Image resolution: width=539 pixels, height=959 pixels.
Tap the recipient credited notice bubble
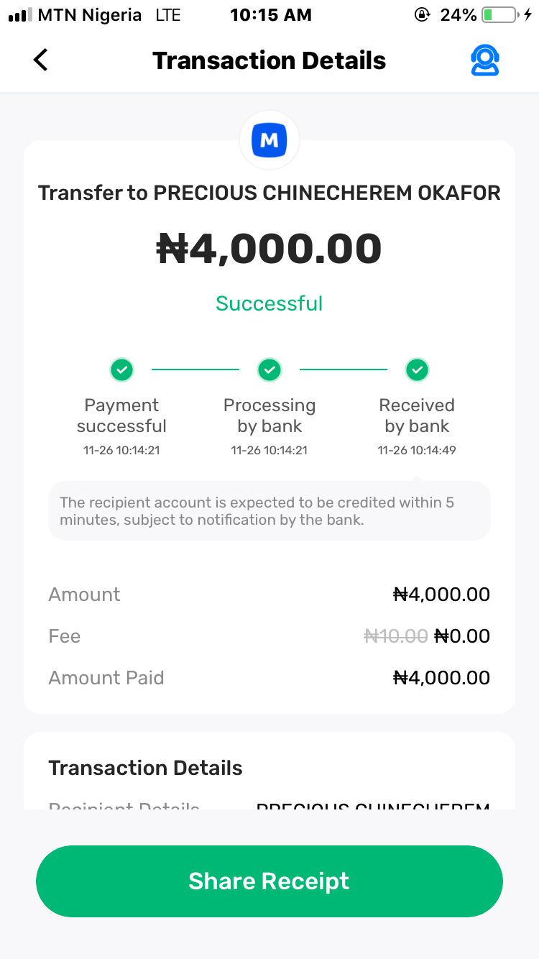click(x=269, y=511)
